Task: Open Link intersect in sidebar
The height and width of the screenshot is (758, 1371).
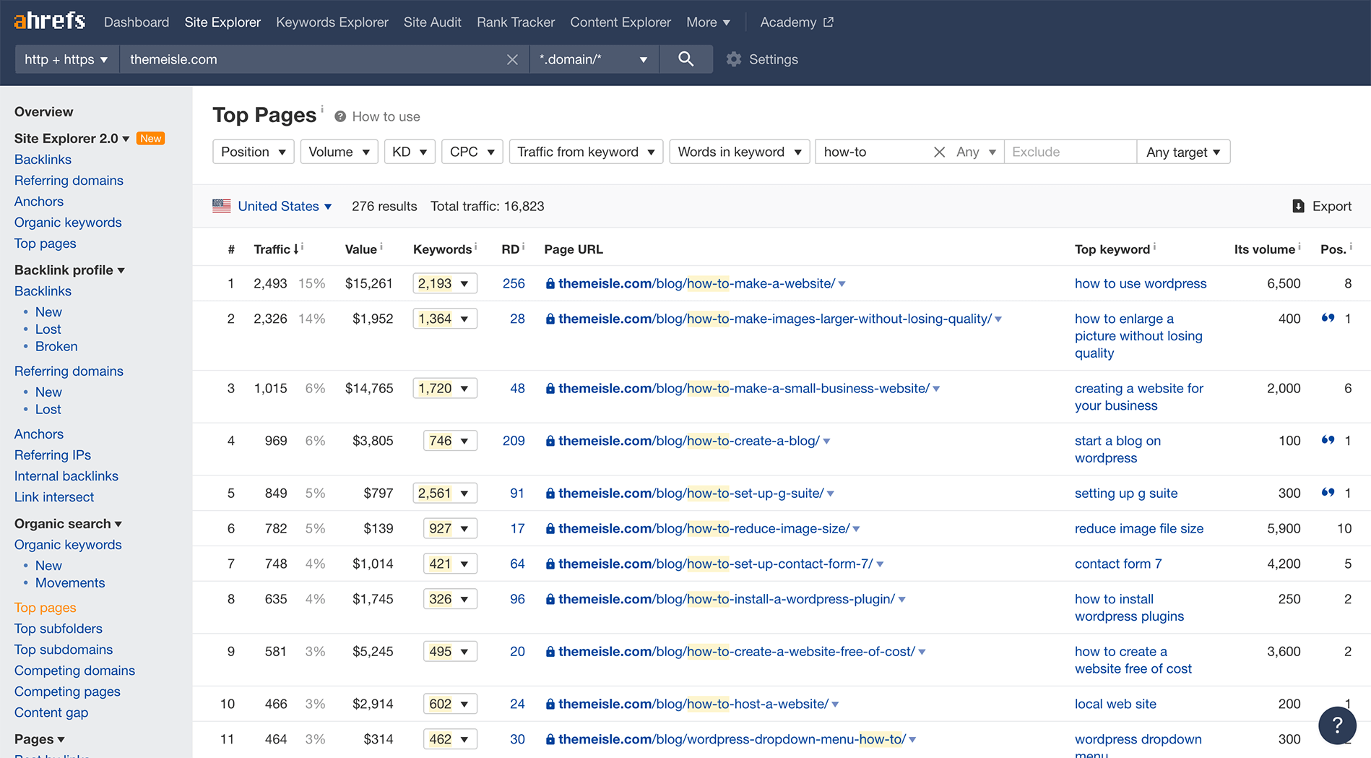Action: (54, 497)
